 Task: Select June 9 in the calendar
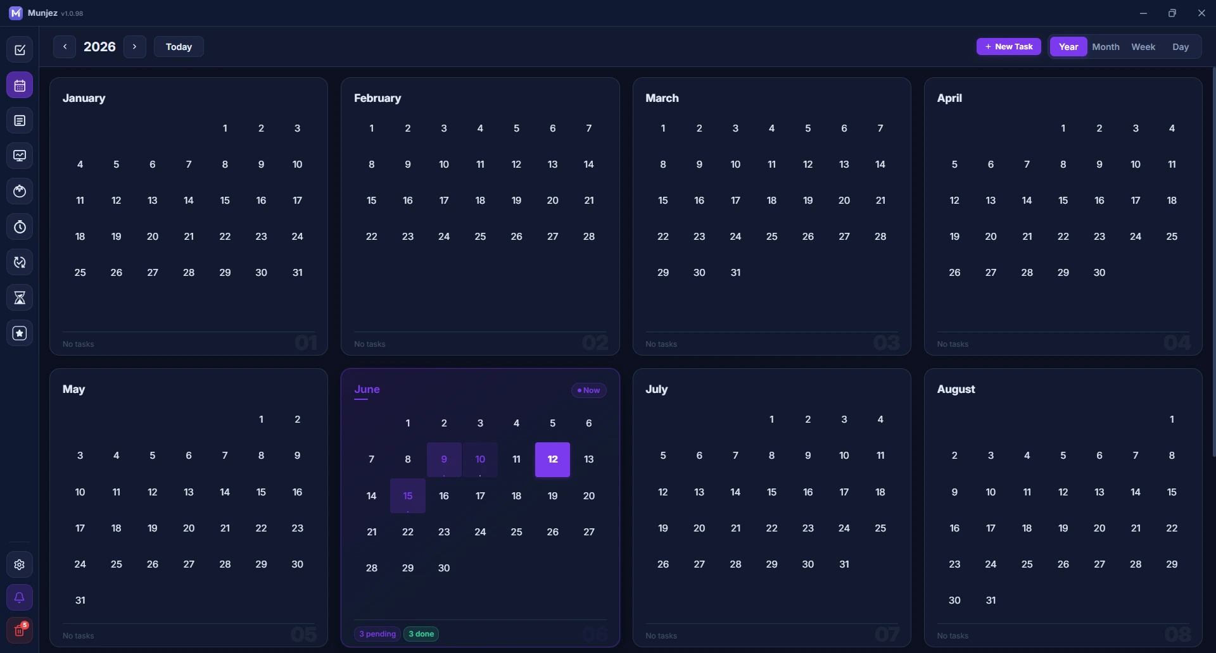click(x=444, y=459)
